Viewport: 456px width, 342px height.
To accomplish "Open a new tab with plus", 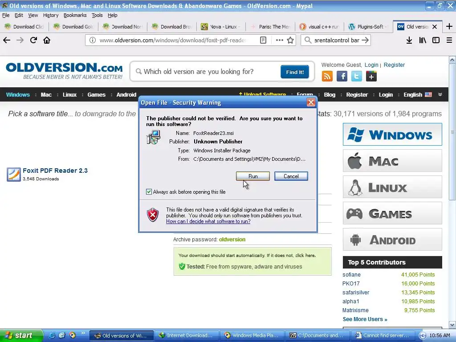I will coord(449,26).
